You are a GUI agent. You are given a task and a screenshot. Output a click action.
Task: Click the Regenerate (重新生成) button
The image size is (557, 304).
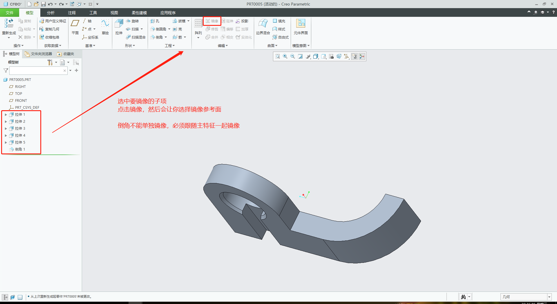coord(9,28)
